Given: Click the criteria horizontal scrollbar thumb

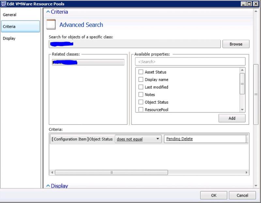Looking at the screenshot, I should click(x=111, y=172).
